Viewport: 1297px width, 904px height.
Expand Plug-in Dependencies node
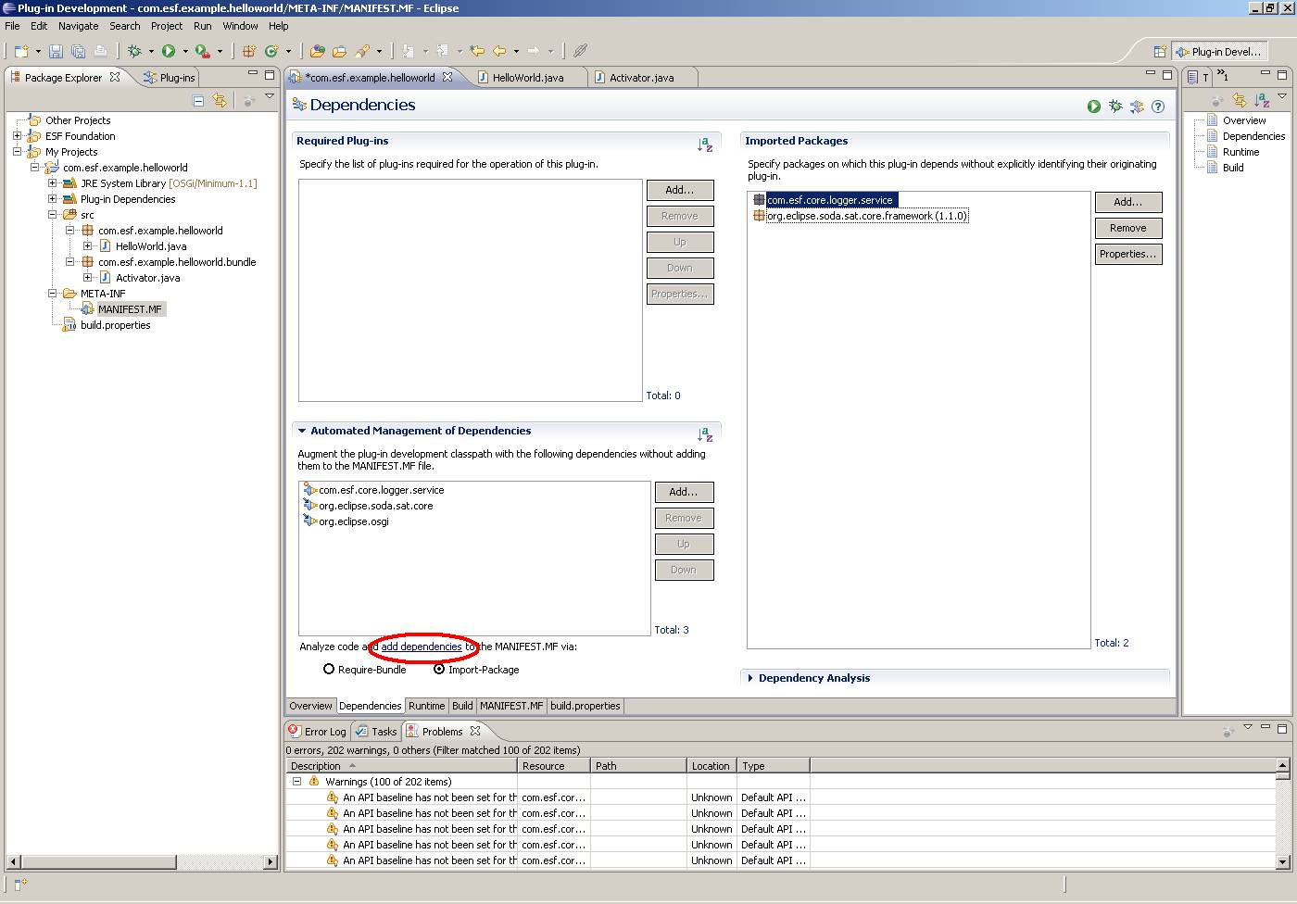click(x=52, y=199)
